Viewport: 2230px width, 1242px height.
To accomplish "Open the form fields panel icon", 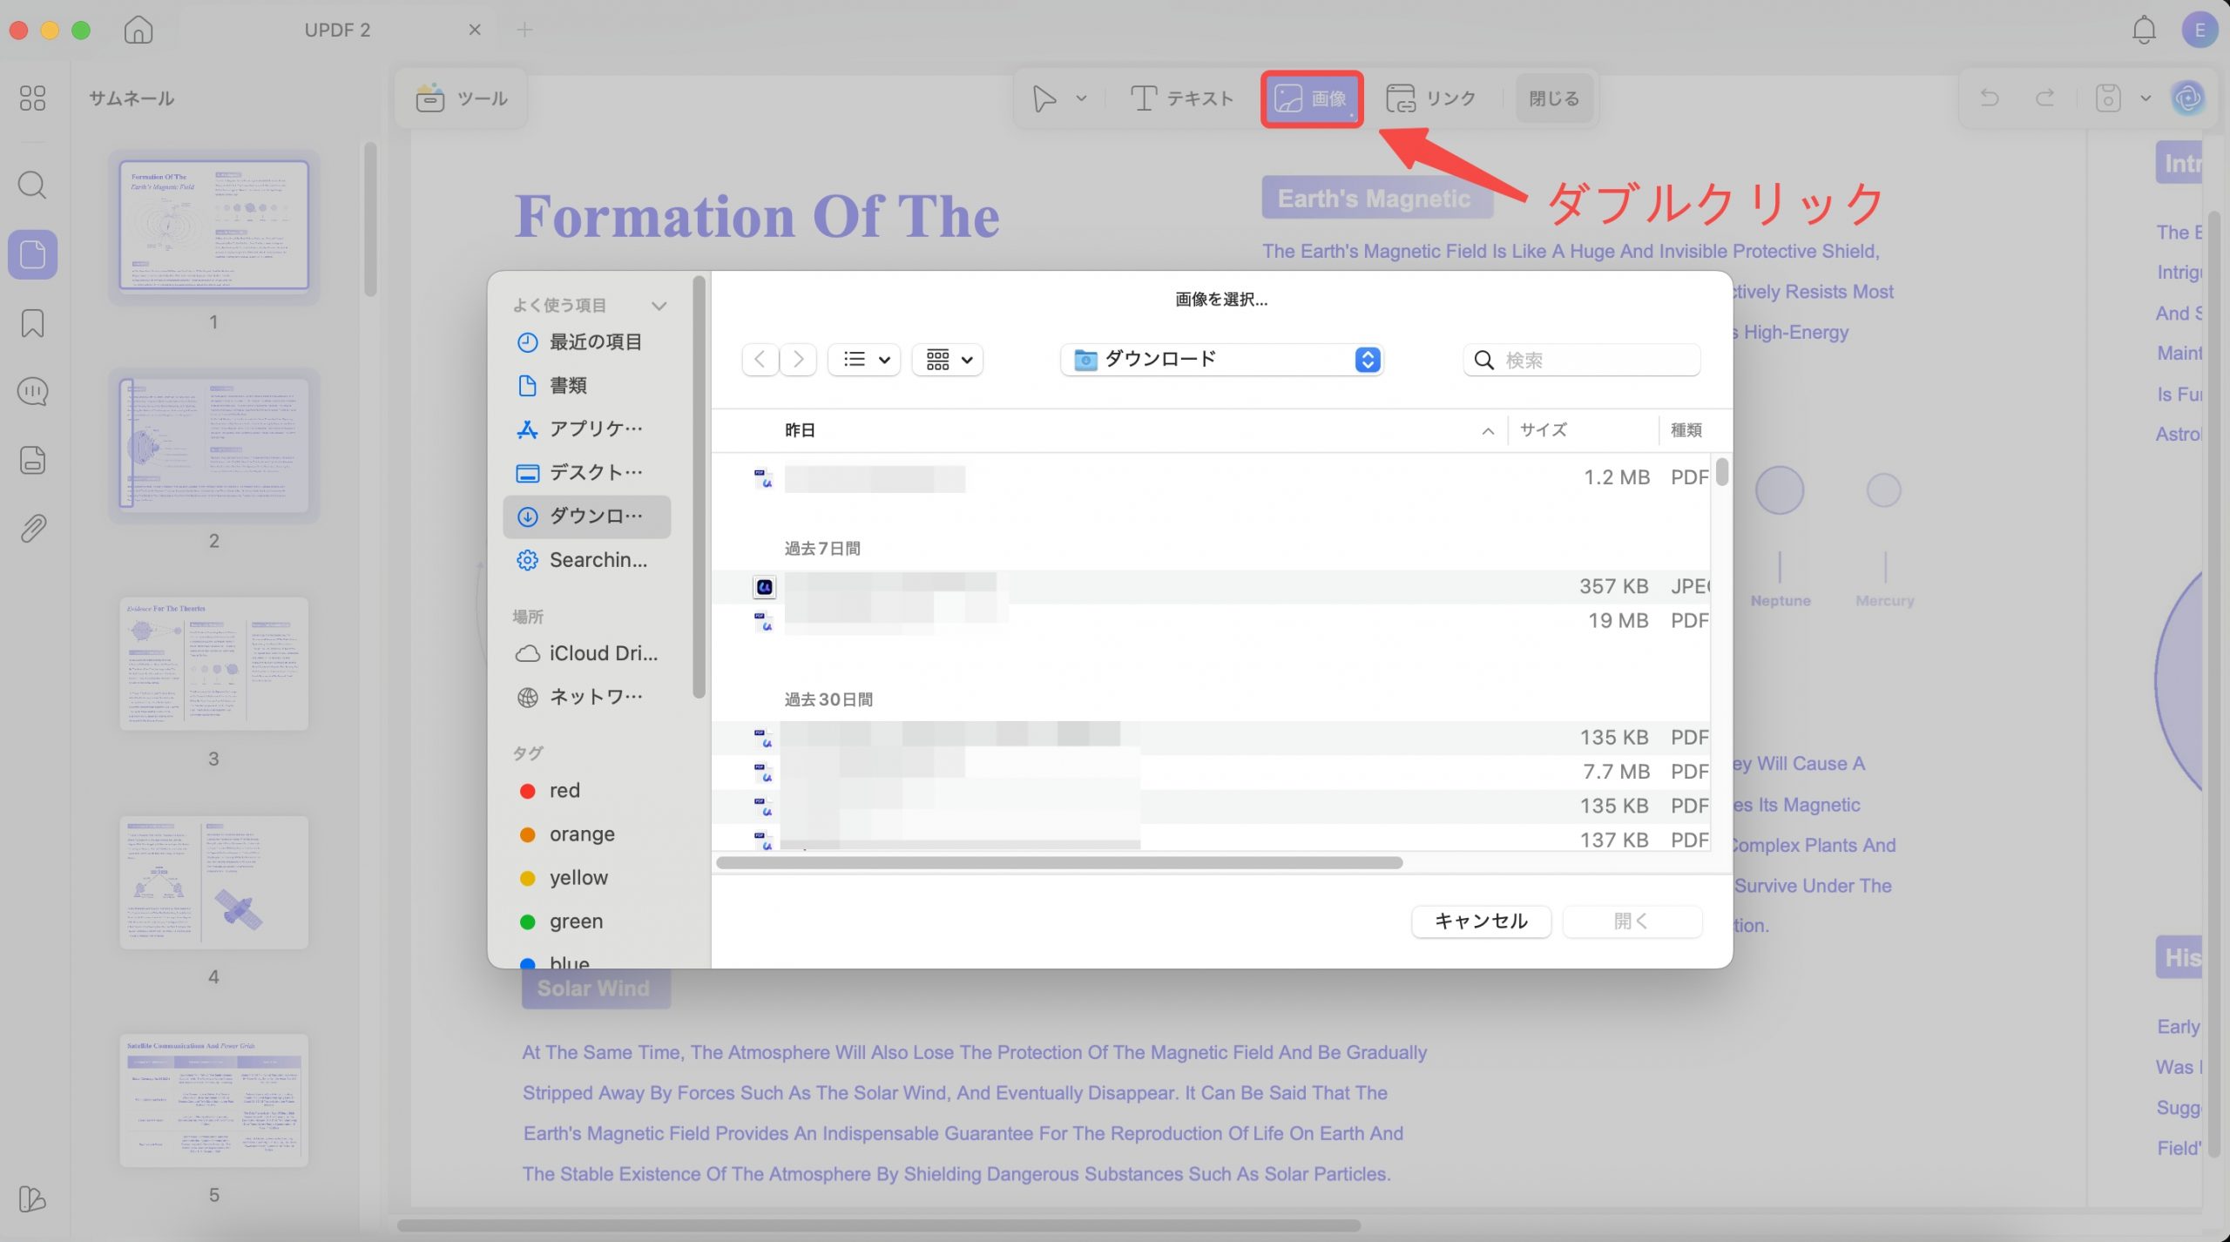I will 32,460.
